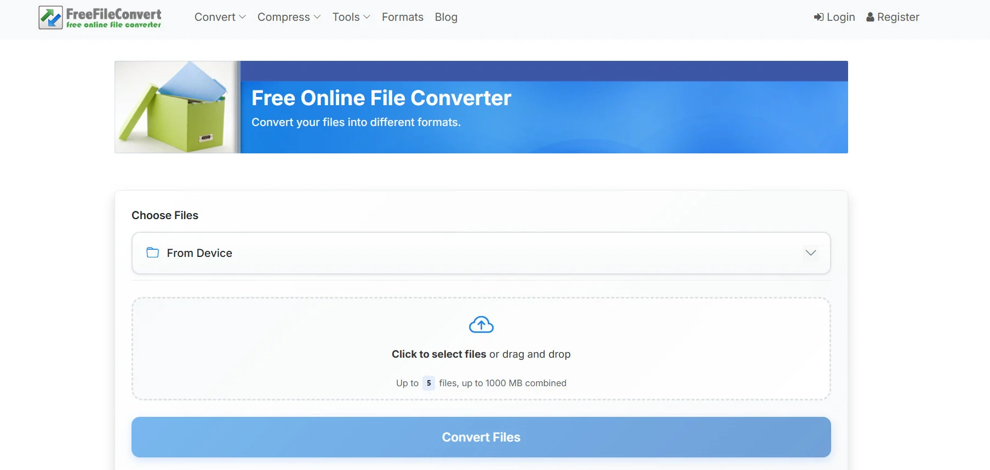Open the Compress menu

click(x=289, y=17)
